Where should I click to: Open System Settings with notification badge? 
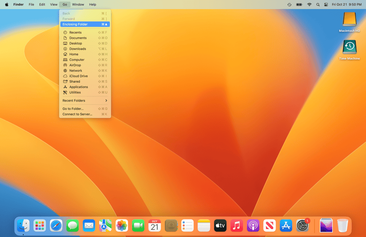tap(303, 225)
